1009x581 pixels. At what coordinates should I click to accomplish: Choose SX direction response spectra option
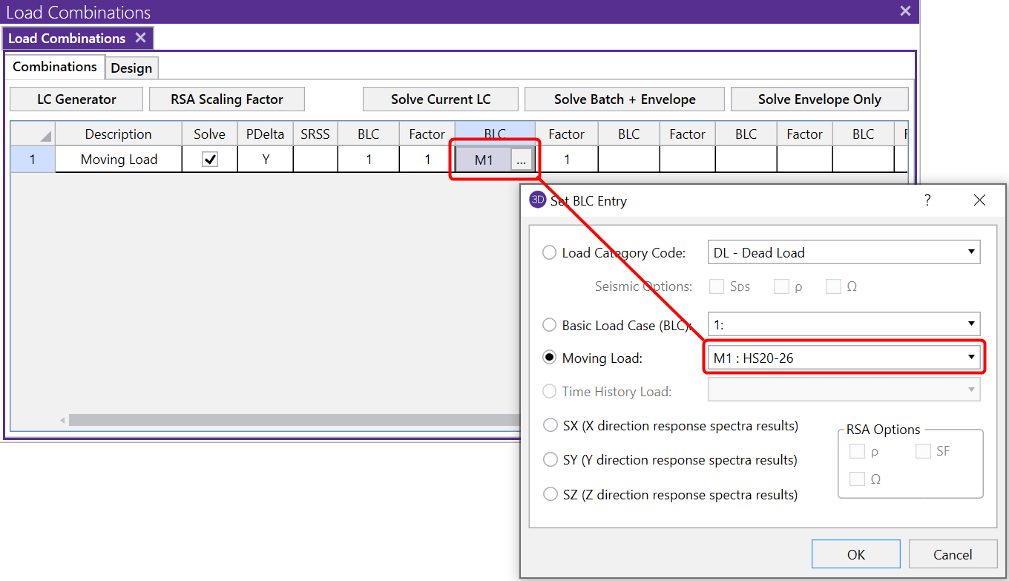pyautogui.click(x=550, y=426)
